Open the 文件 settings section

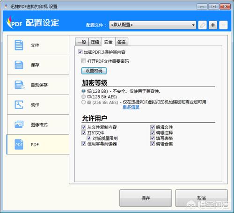point(38,45)
